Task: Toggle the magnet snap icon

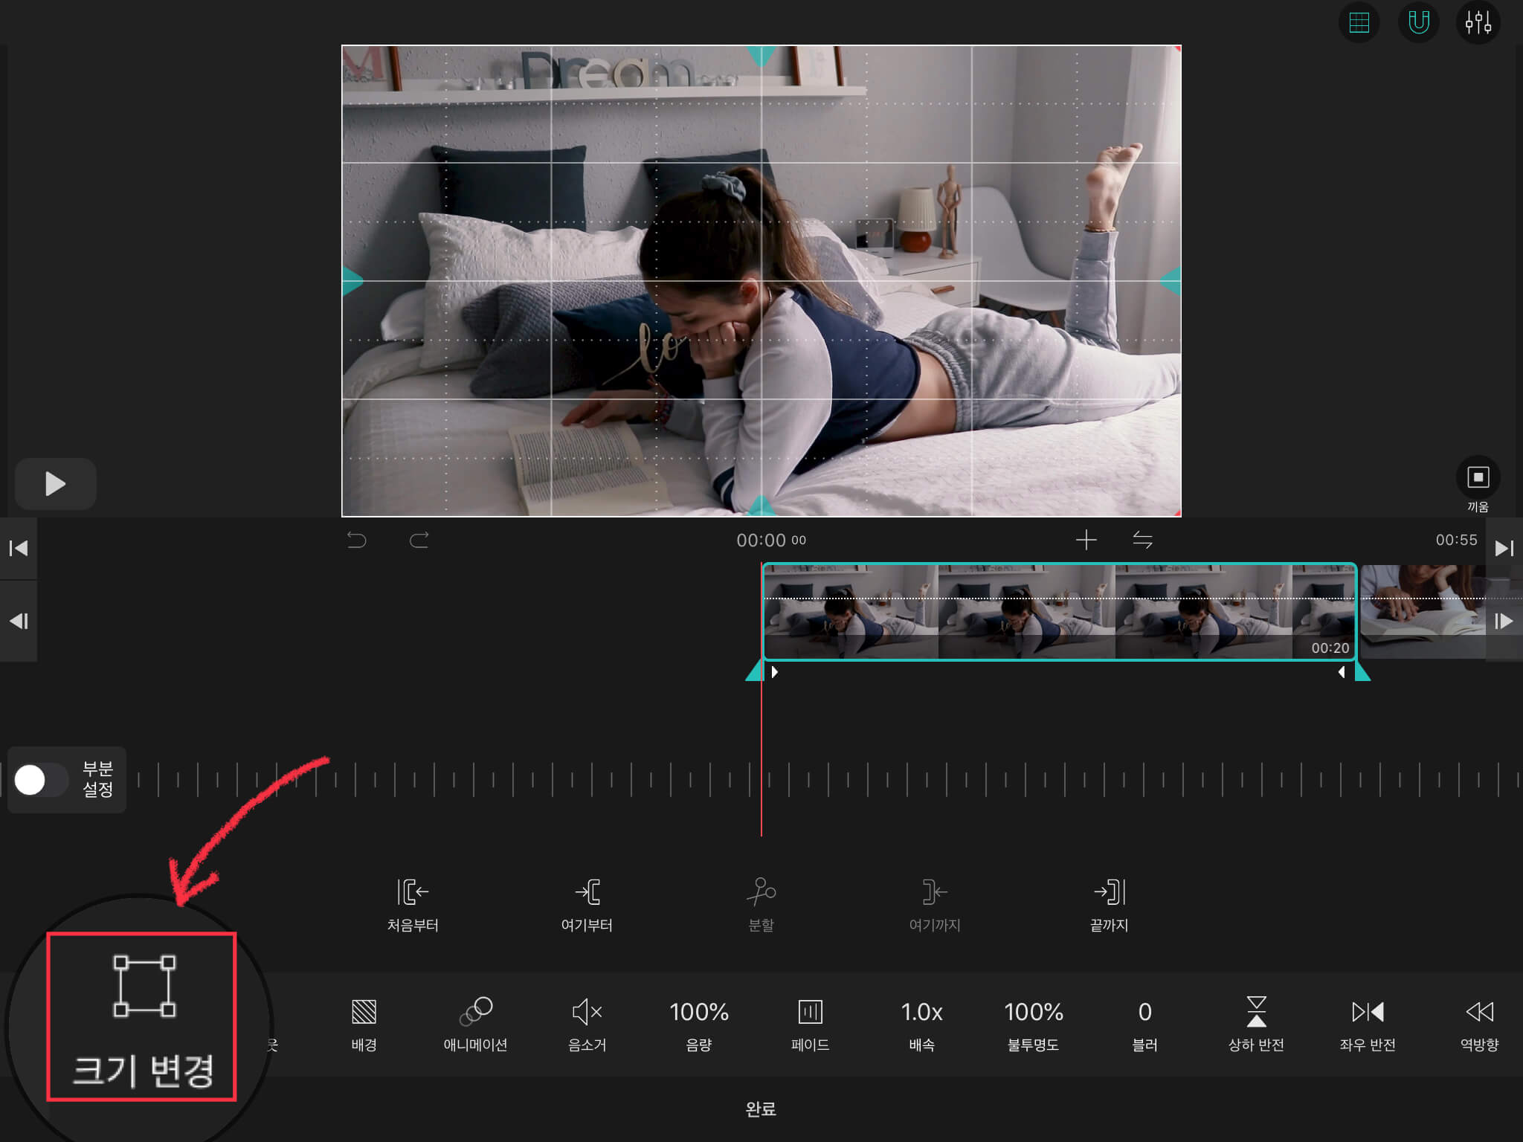Action: (1418, 23)
